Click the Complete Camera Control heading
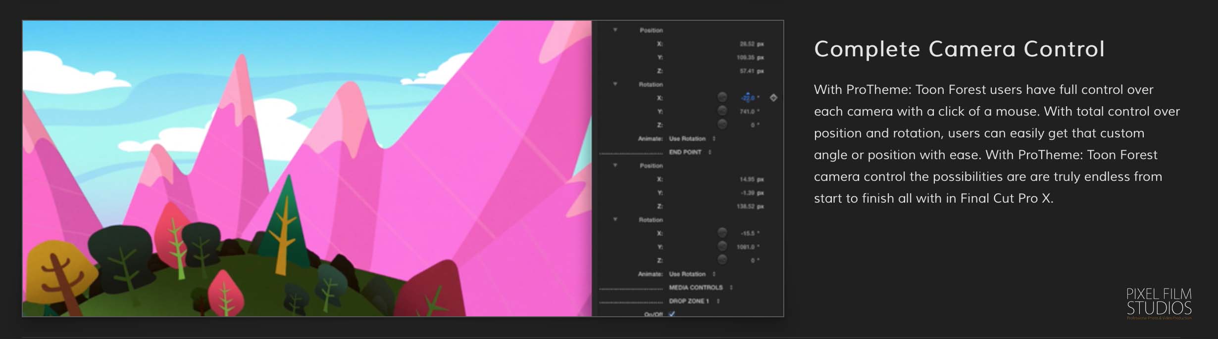This screenshot has height=339, width=1218. [x=959, y=49]
